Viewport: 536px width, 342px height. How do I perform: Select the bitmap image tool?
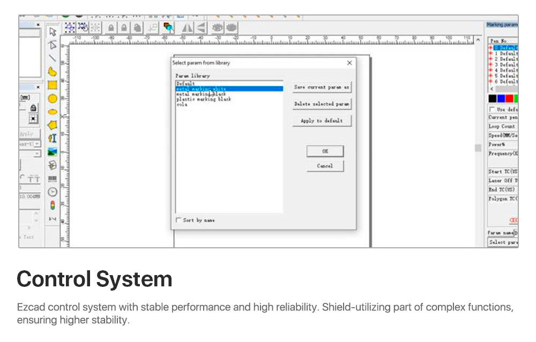coord(53,152)
